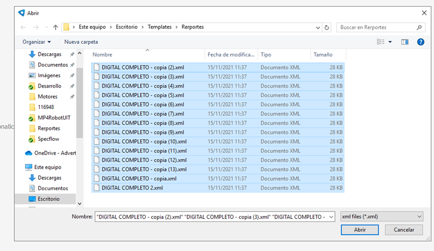The width and height of the screenshot is (434, 251).
Task: Expand the filename Nombre combo dropdown
Action: pos(331,216)
